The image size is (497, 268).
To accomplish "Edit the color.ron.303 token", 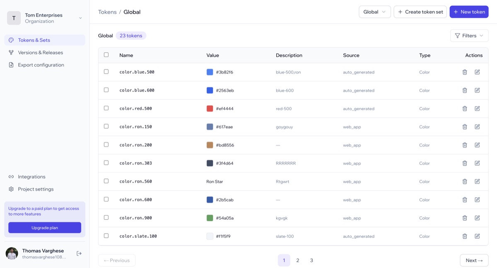I will click(x=477, y=163).
